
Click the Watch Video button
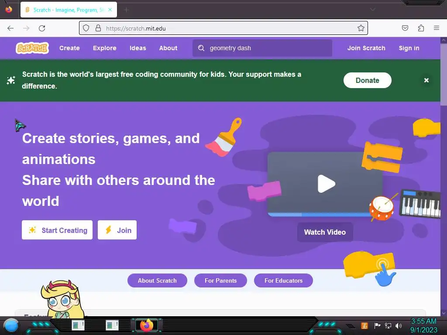tap(325, 232)
